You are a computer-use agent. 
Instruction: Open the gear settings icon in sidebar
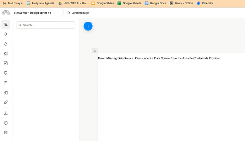[6, 132]
